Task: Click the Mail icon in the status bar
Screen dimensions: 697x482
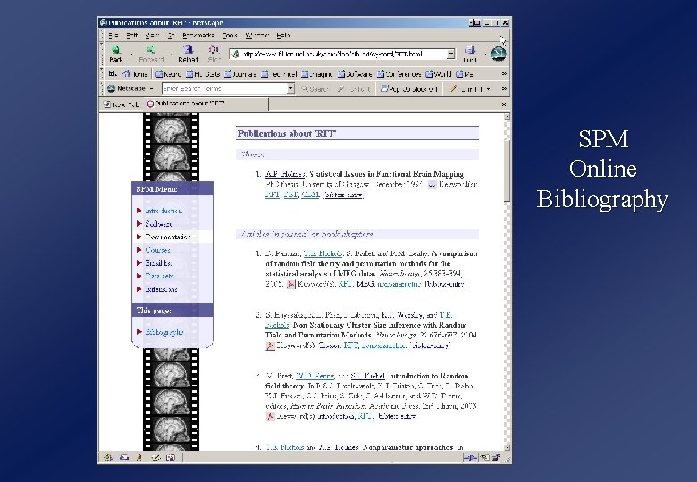Action: 124,457
